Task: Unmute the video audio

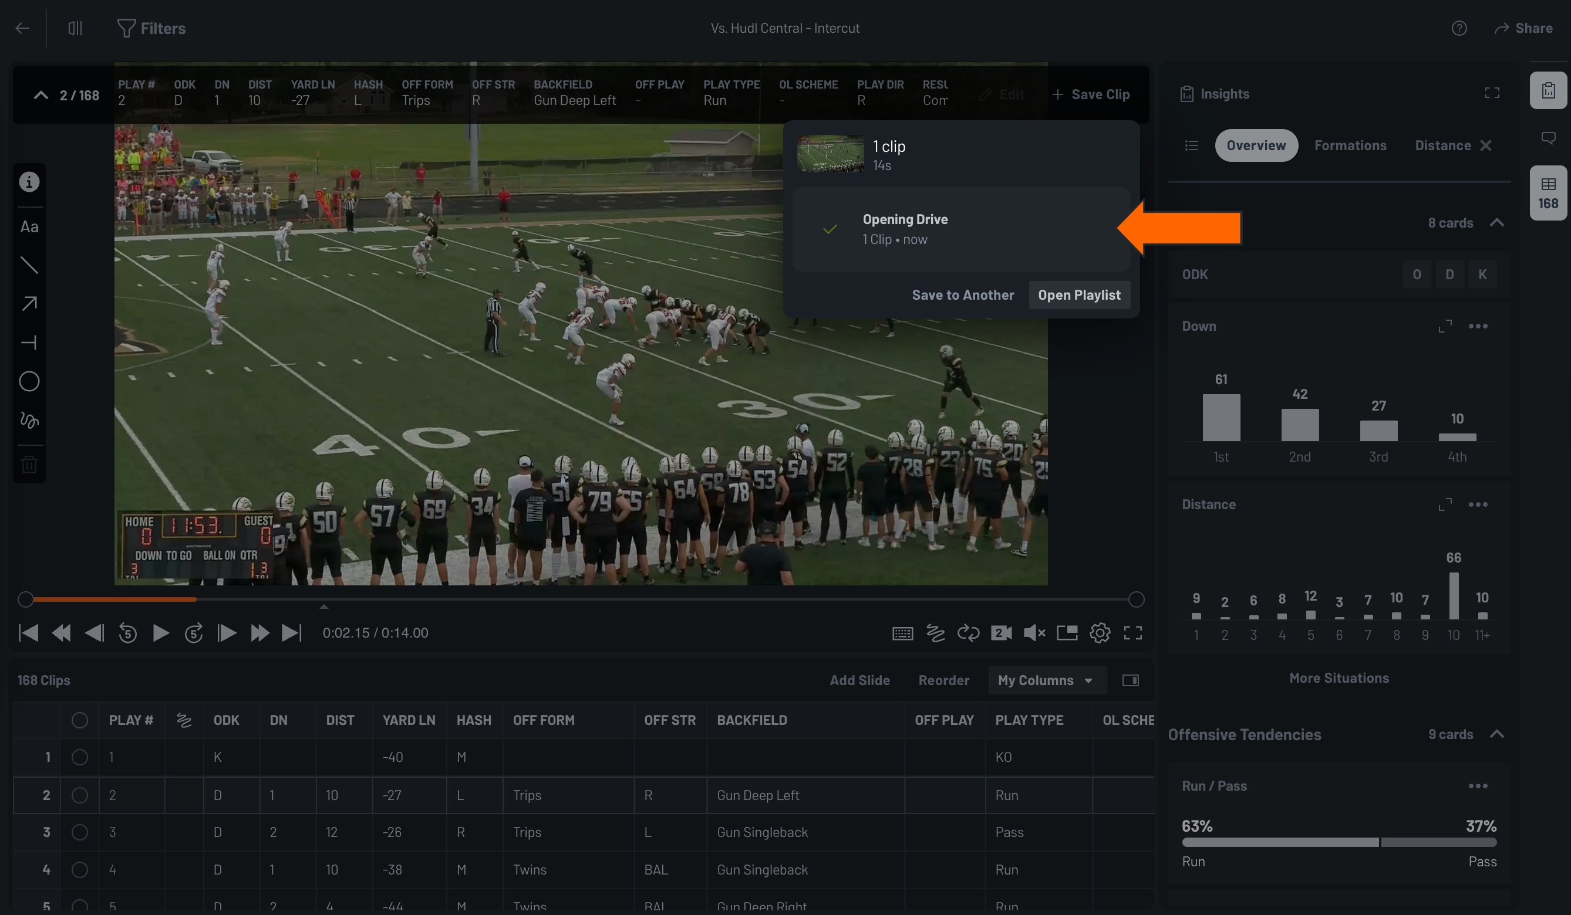Action: click(1034, 632)
